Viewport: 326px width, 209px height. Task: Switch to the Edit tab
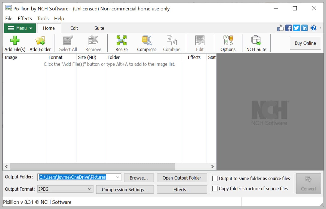pos(74,28)
